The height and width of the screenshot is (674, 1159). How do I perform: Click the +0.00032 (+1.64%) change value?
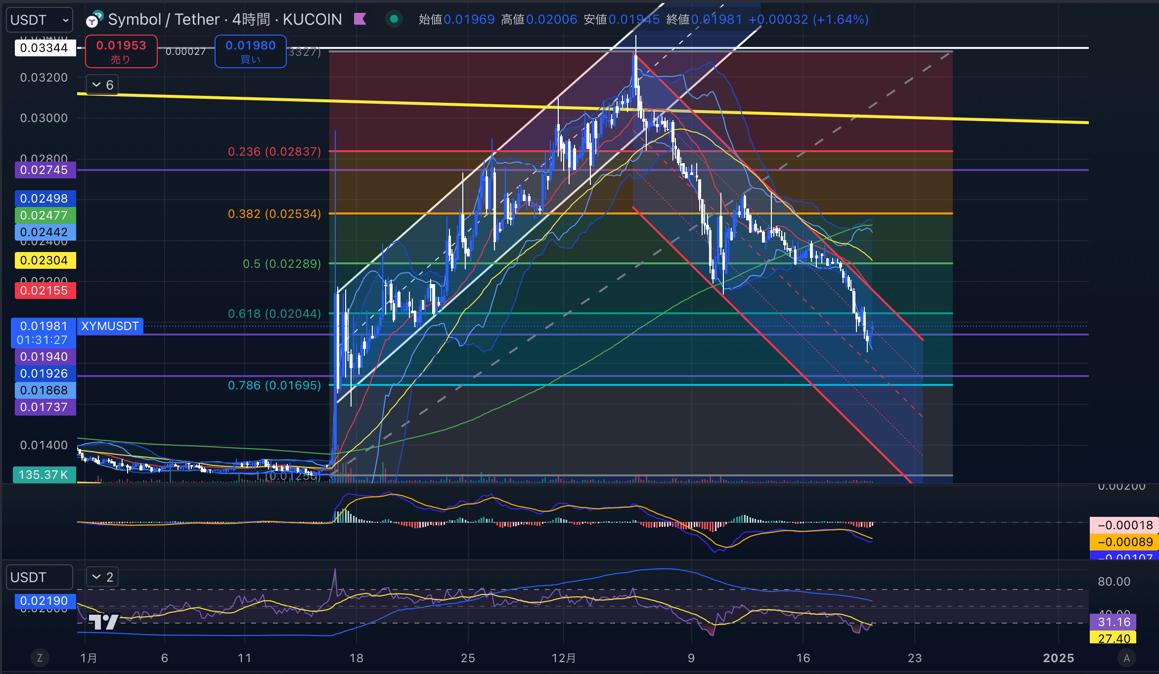[808, 19]
